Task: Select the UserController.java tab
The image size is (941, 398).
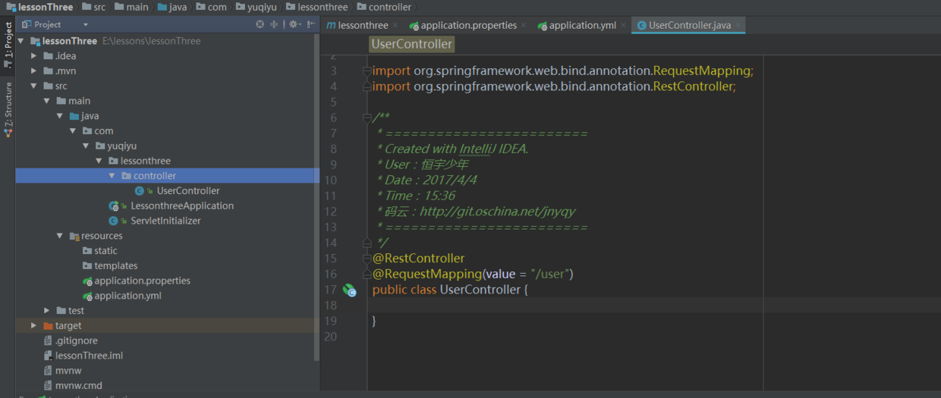Action: click(x=690, y=26)
